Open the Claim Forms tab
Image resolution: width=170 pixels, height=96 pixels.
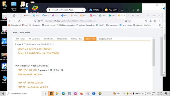click(x=62, y=39)
